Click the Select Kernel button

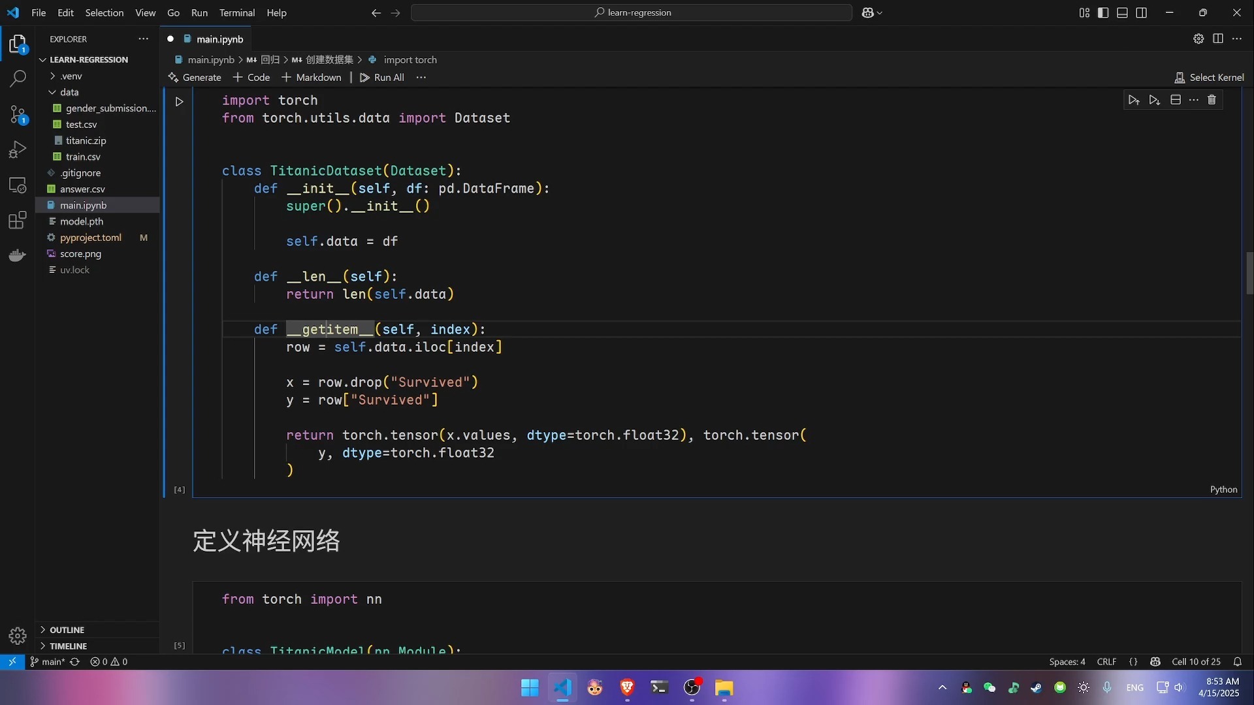click(x=1209, y=78)
